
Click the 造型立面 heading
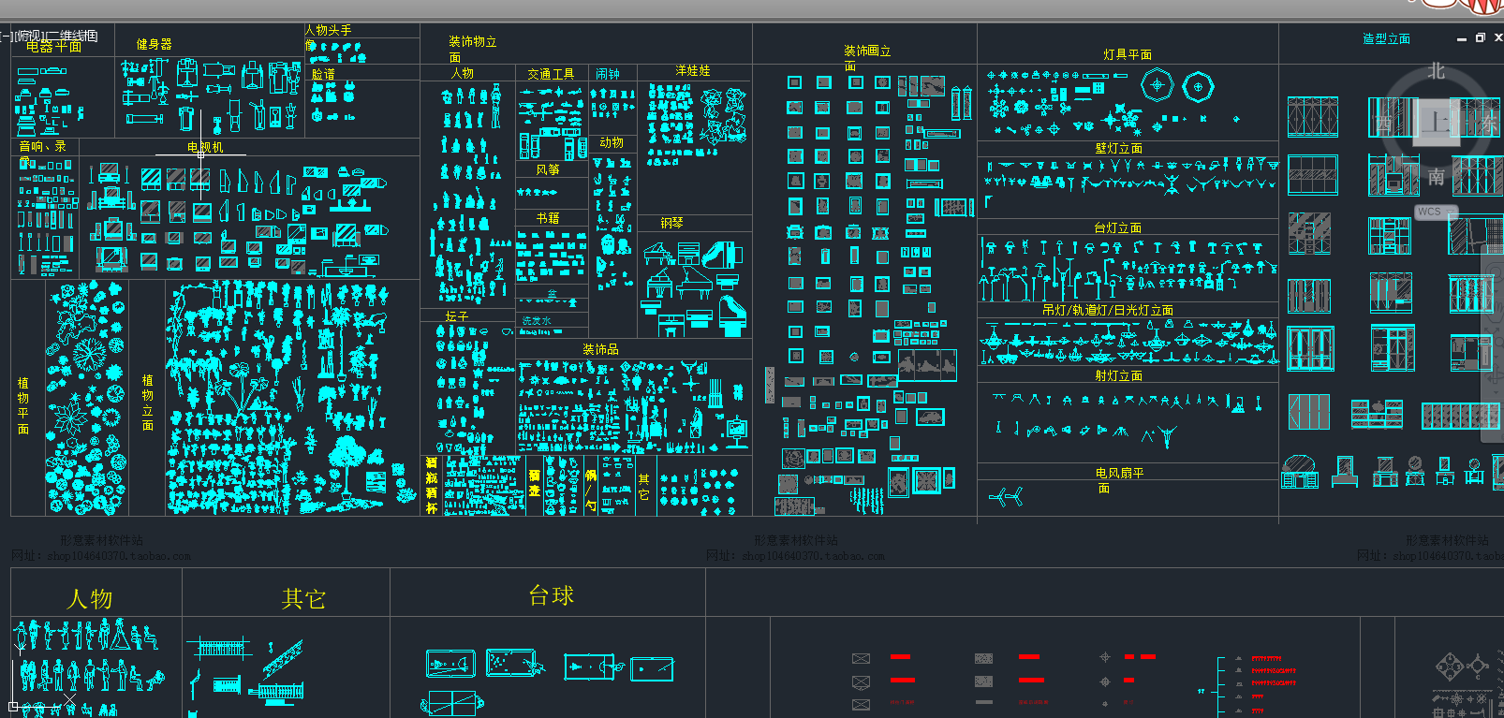(1386, 38)
